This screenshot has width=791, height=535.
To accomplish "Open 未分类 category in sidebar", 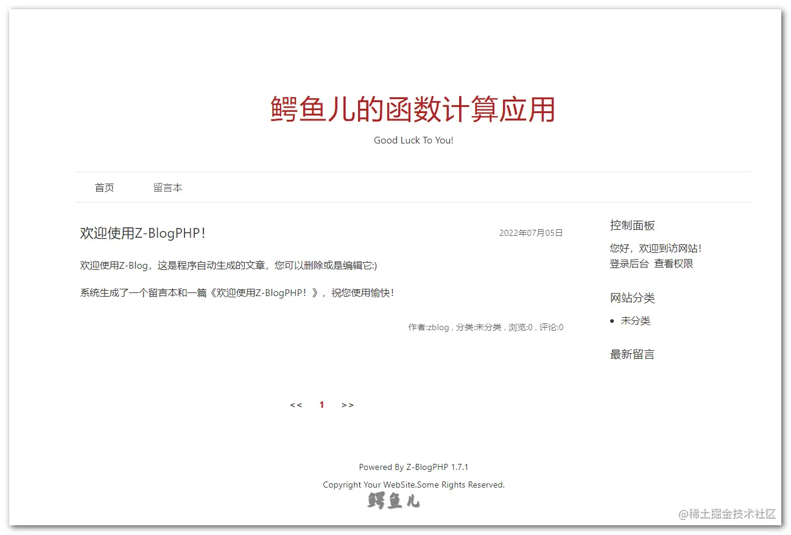I will pyautogui.click(x=635, y=320).
